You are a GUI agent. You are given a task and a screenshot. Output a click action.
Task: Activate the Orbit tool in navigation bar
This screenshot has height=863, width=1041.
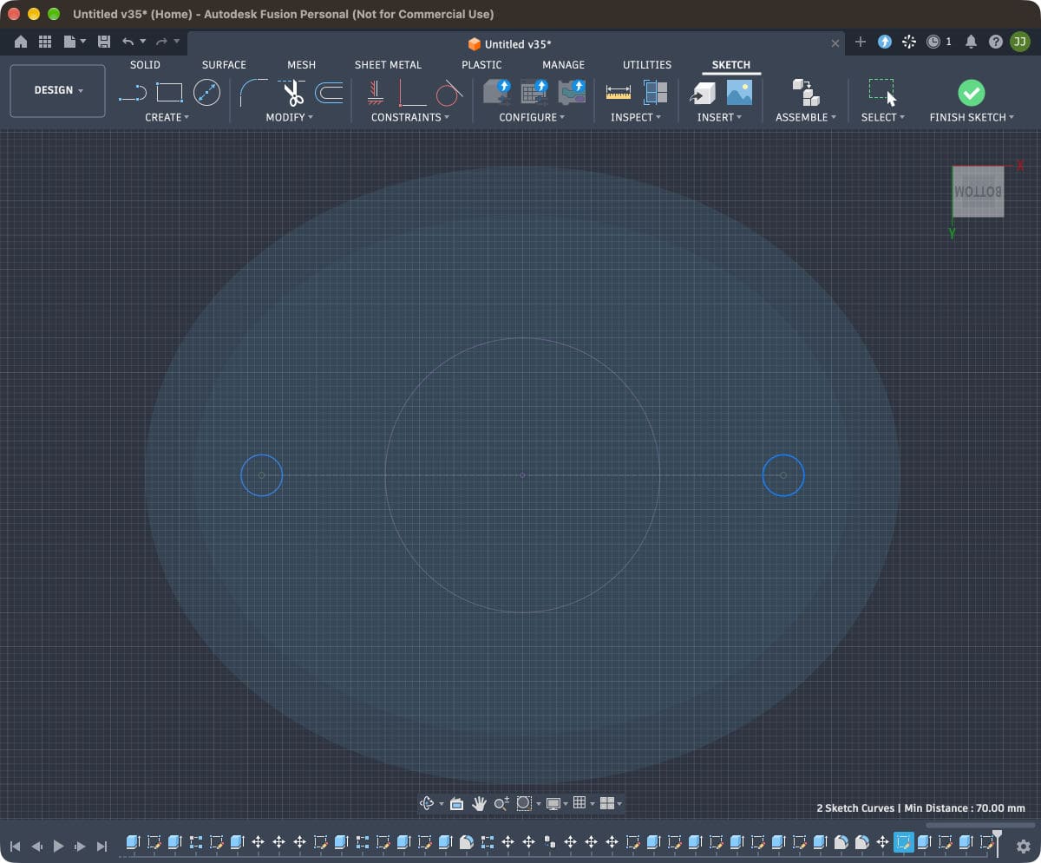pyautogui.click(x=427, y=804)
